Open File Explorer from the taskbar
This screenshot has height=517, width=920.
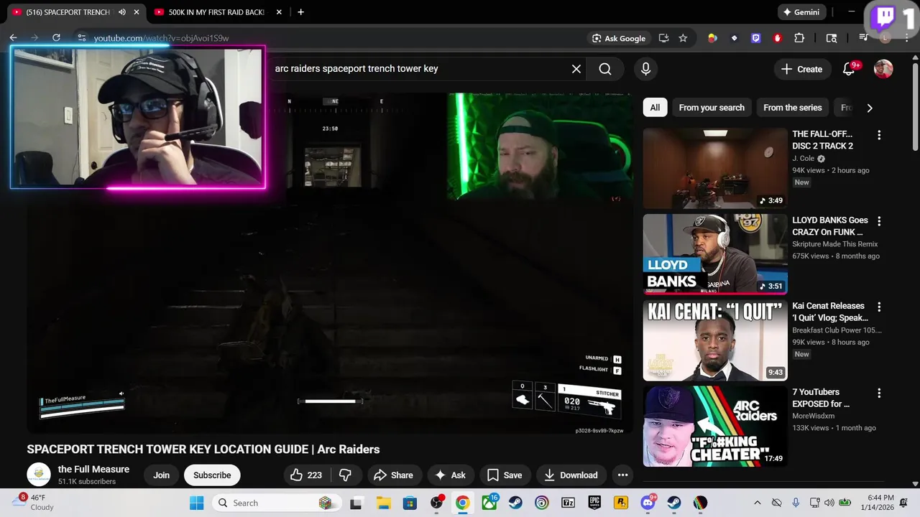(383, 503)
